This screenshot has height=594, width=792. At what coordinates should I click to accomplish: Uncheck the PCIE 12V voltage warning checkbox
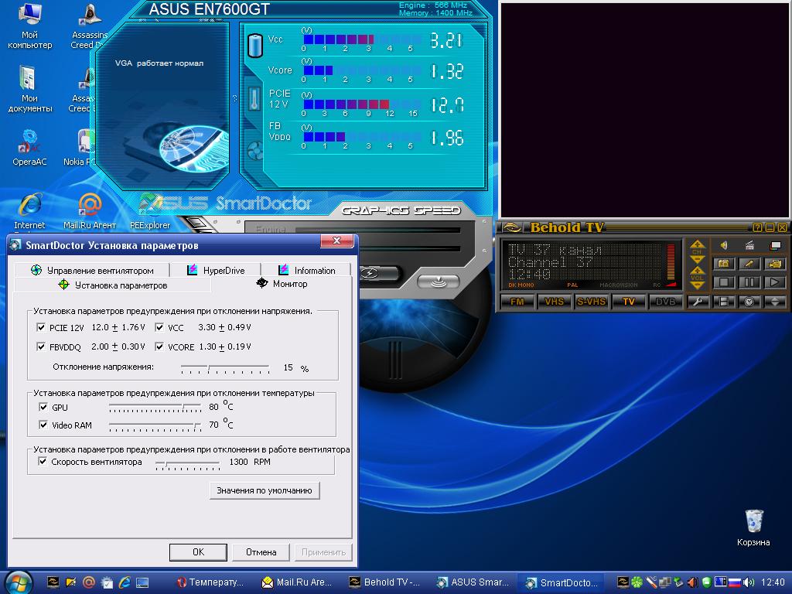coord(42,327)
